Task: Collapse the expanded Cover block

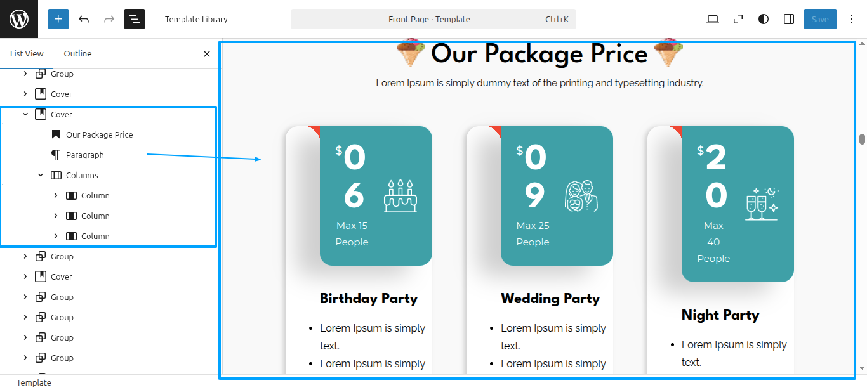Action: [x=25, y=114]
